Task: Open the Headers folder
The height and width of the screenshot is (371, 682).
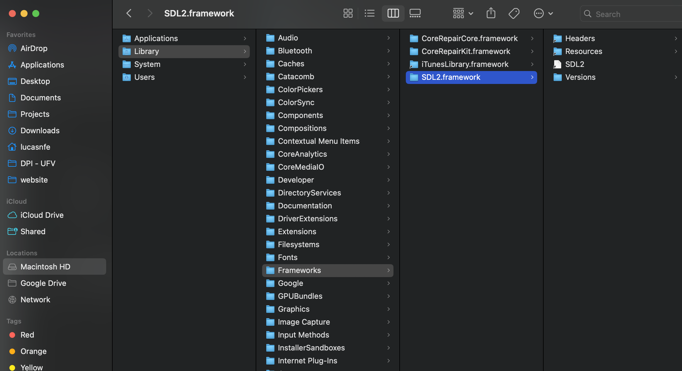Action: click(x=580, y=38)
